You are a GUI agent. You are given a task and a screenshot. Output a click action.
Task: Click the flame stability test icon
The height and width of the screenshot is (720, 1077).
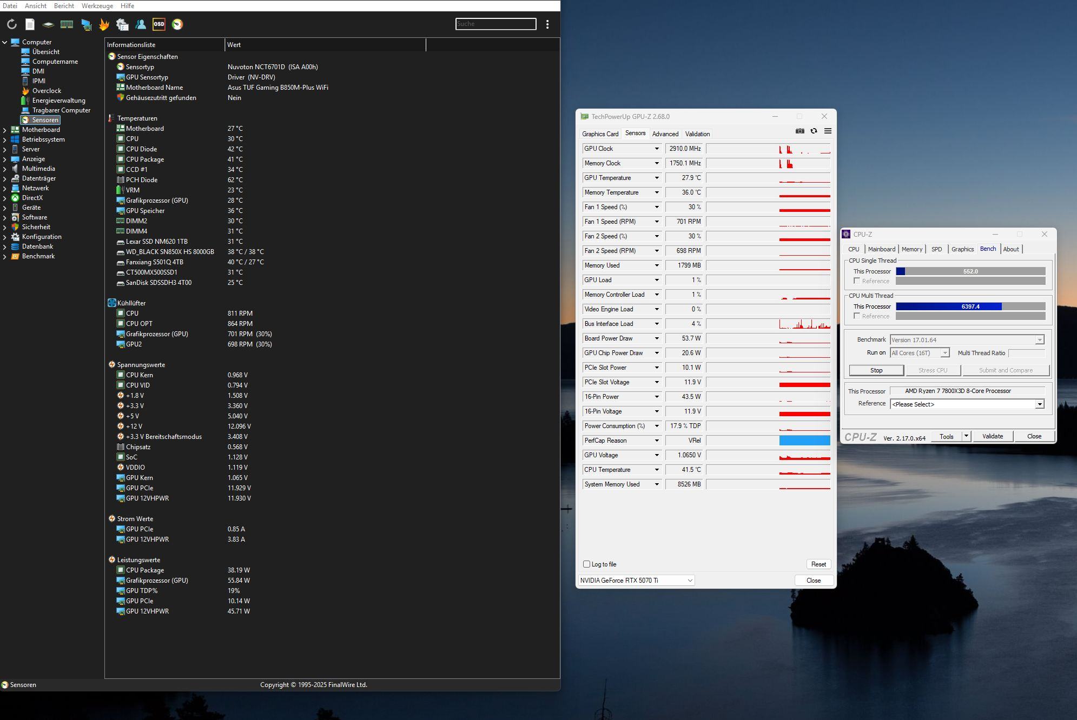coord(104,24)
